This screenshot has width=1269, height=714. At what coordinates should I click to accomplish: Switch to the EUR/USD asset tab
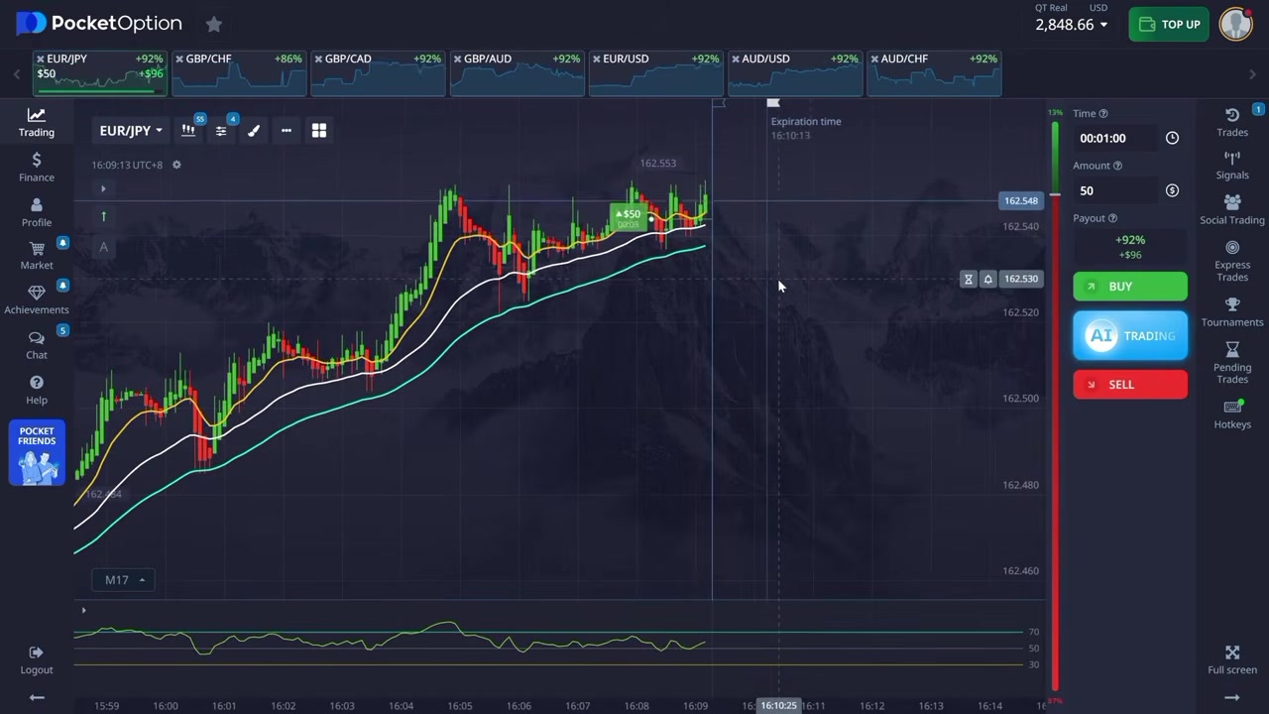(x=655, y=73)
